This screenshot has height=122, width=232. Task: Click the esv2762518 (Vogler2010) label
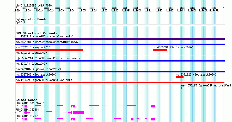[34, 47]
